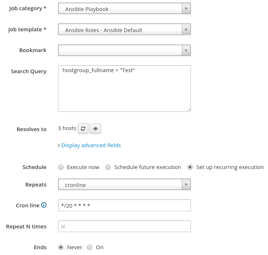Refresh the resolved hosts count

coord(83,129)
